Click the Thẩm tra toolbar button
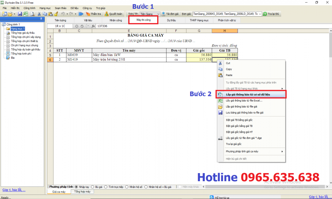This screenshot has height=199, width=332. click(93, 14)
